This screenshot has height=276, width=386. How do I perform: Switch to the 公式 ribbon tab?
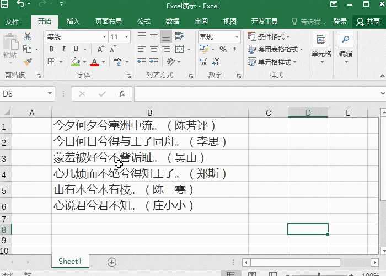point(144,22)
